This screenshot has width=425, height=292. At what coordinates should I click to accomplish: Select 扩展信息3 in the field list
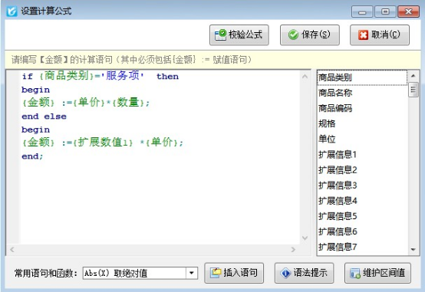(362, 185)
